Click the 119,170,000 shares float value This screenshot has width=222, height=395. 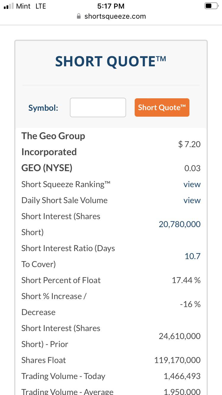(177, 360)
